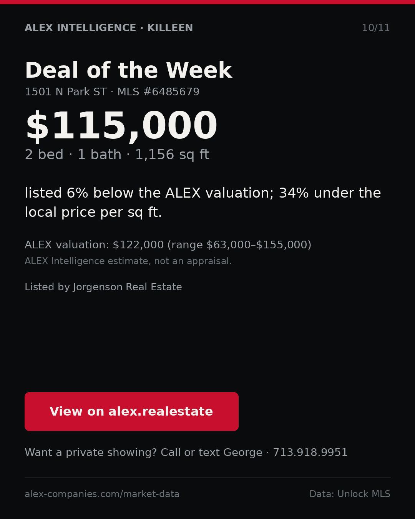The image size is (415, 519).
Task: Click the 34% under local price text
Action: click(203, 203)
